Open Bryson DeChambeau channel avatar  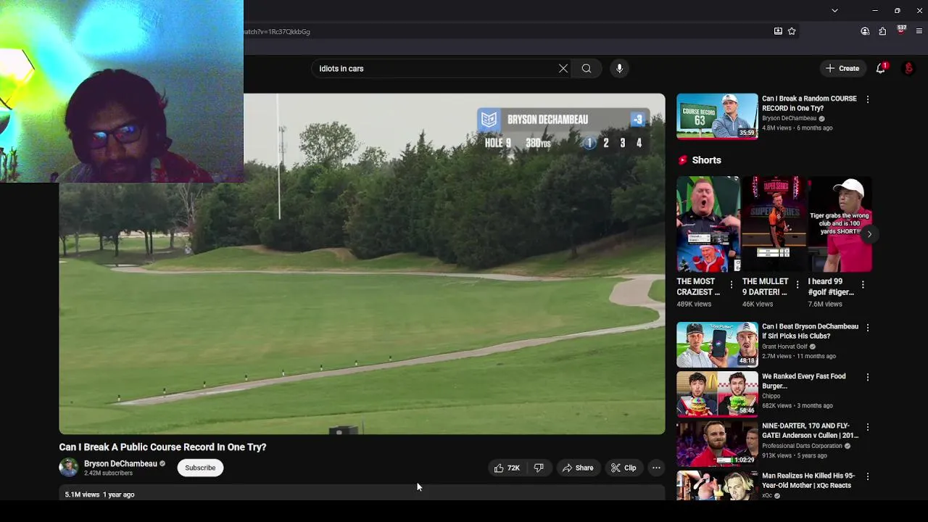[x=68, y=468]
